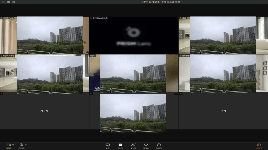Click the screen share (공유) icon
The image size is (268, 150).
(108, 146)
